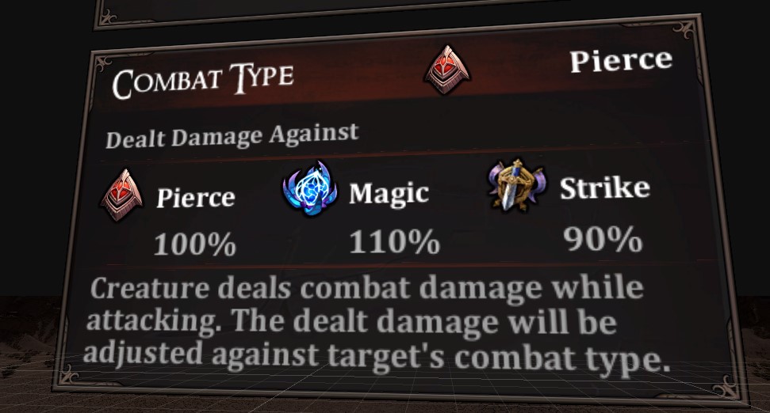The image size is (770, 413).
Task: Click the Dealt Damage Against subheading
Action: (232, 136)
